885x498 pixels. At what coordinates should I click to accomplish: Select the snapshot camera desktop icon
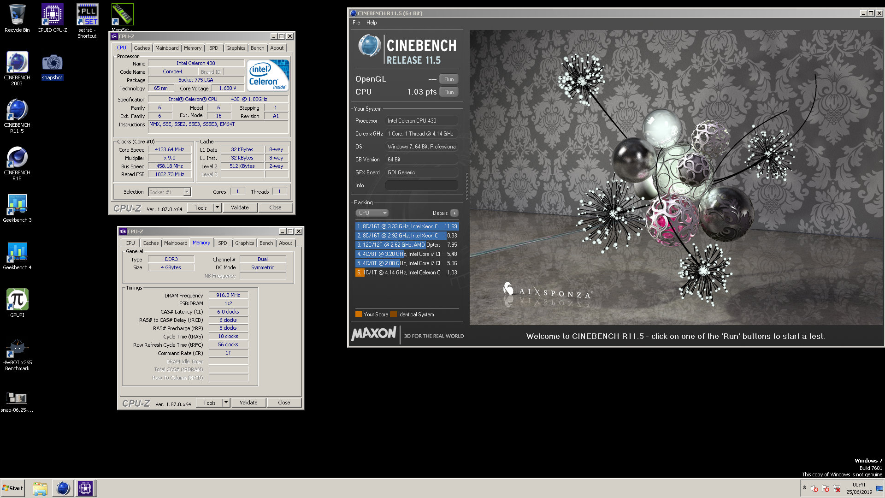coord(52,67)
